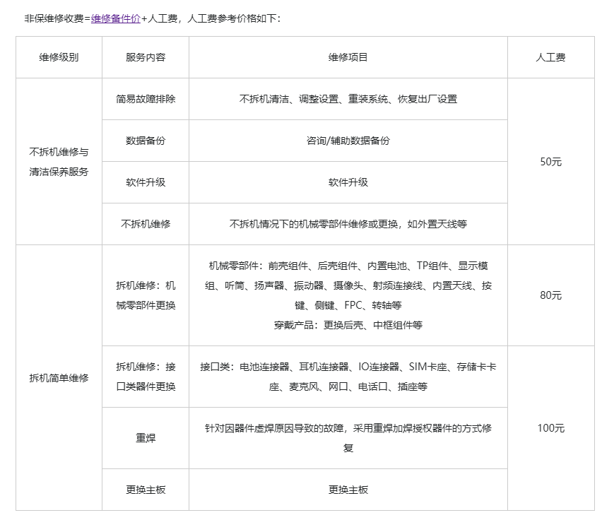Click the 不拆机维修 service cell
This screenshot has height=520, width=614.
tap(146, 224)
